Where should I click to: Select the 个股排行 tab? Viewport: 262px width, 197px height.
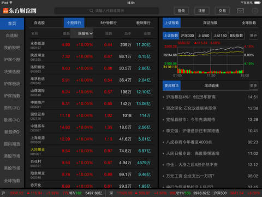[74, 23]
